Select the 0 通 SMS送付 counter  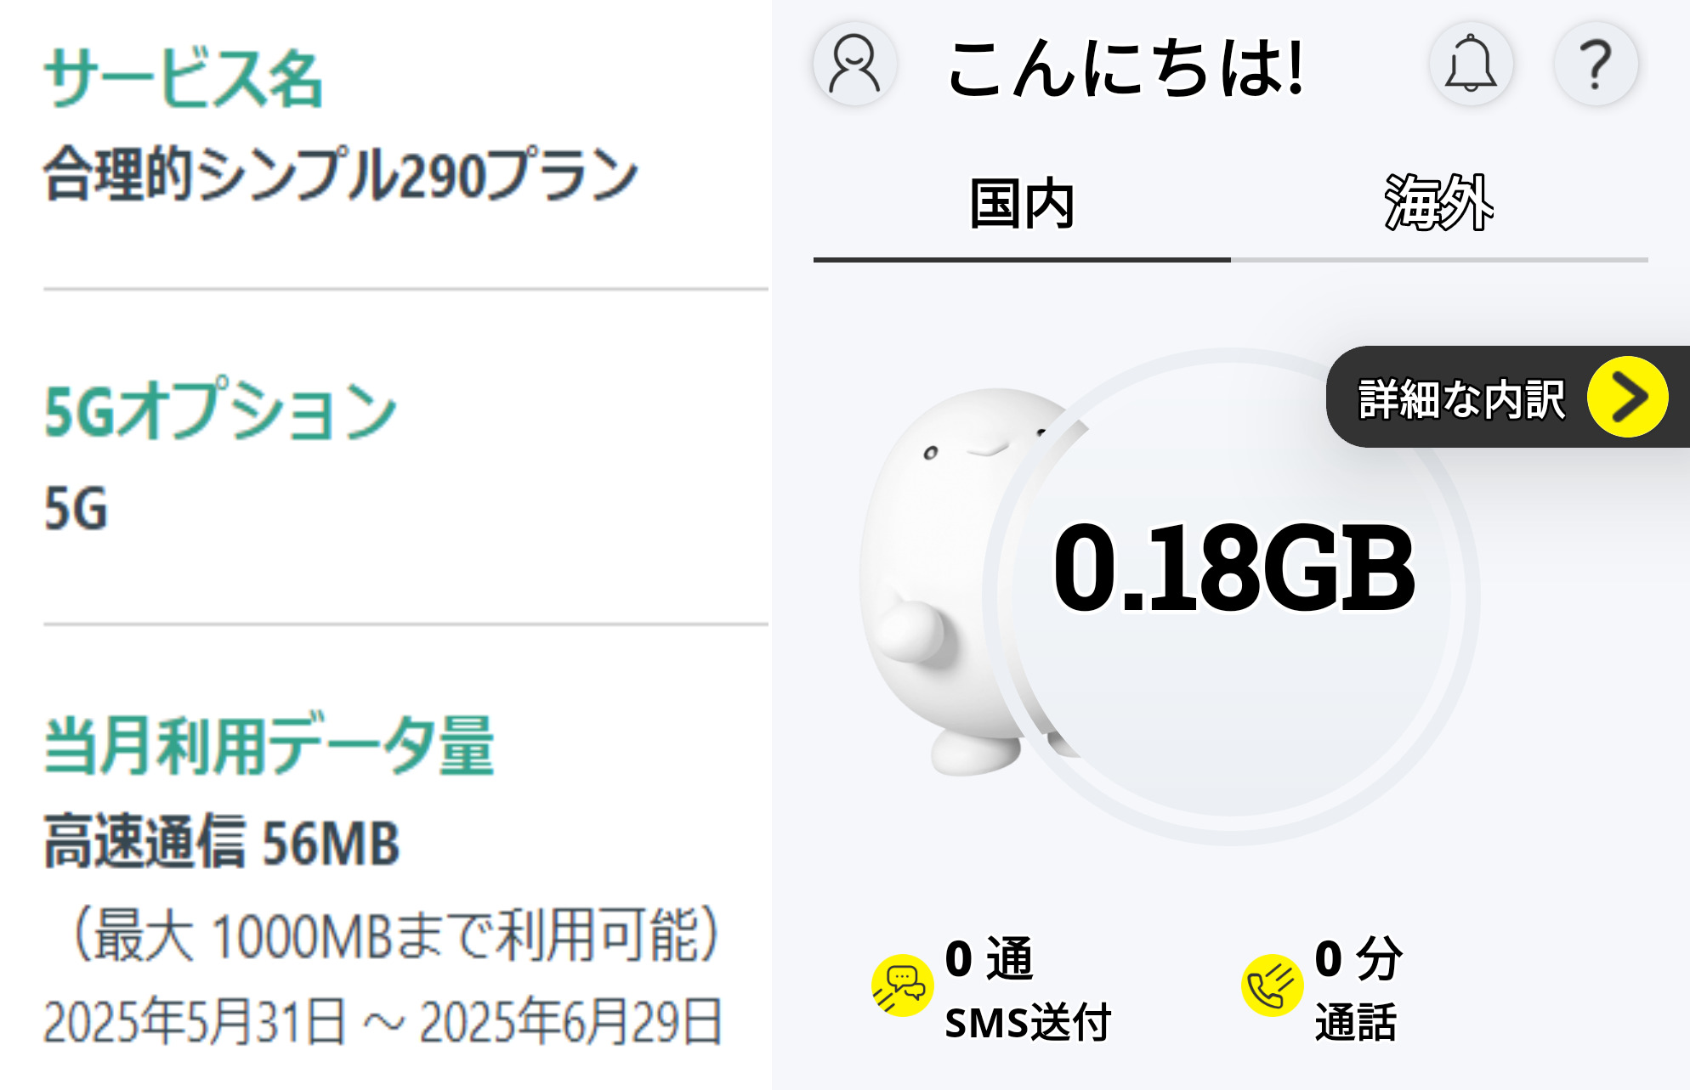(1027, 990)
